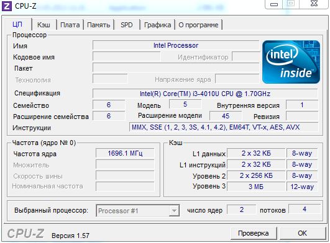This screenshot has width=330, height=243.
Task: Click the Расширение семейства value 6
Action: (x=109, y=116)
